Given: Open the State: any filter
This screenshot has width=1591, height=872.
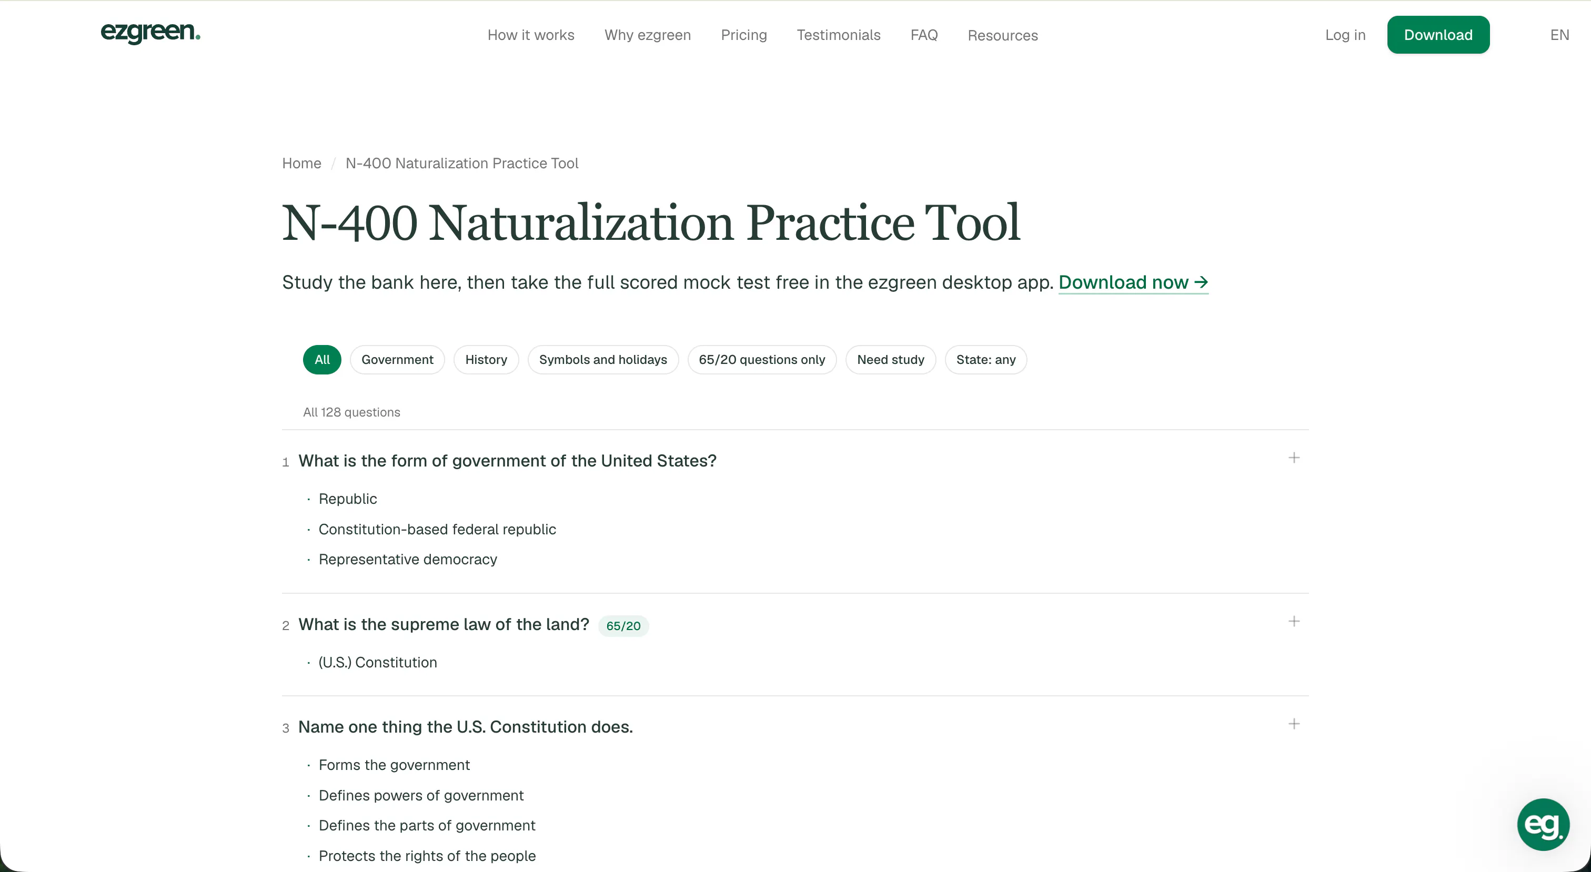Looking at the screenshot, I should (986, 359).
